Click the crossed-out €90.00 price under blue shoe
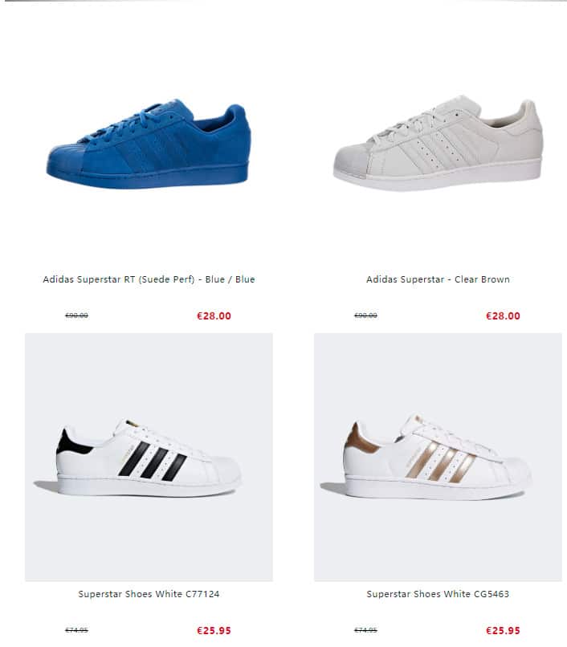The image size is (567, 647). point(76,315)
